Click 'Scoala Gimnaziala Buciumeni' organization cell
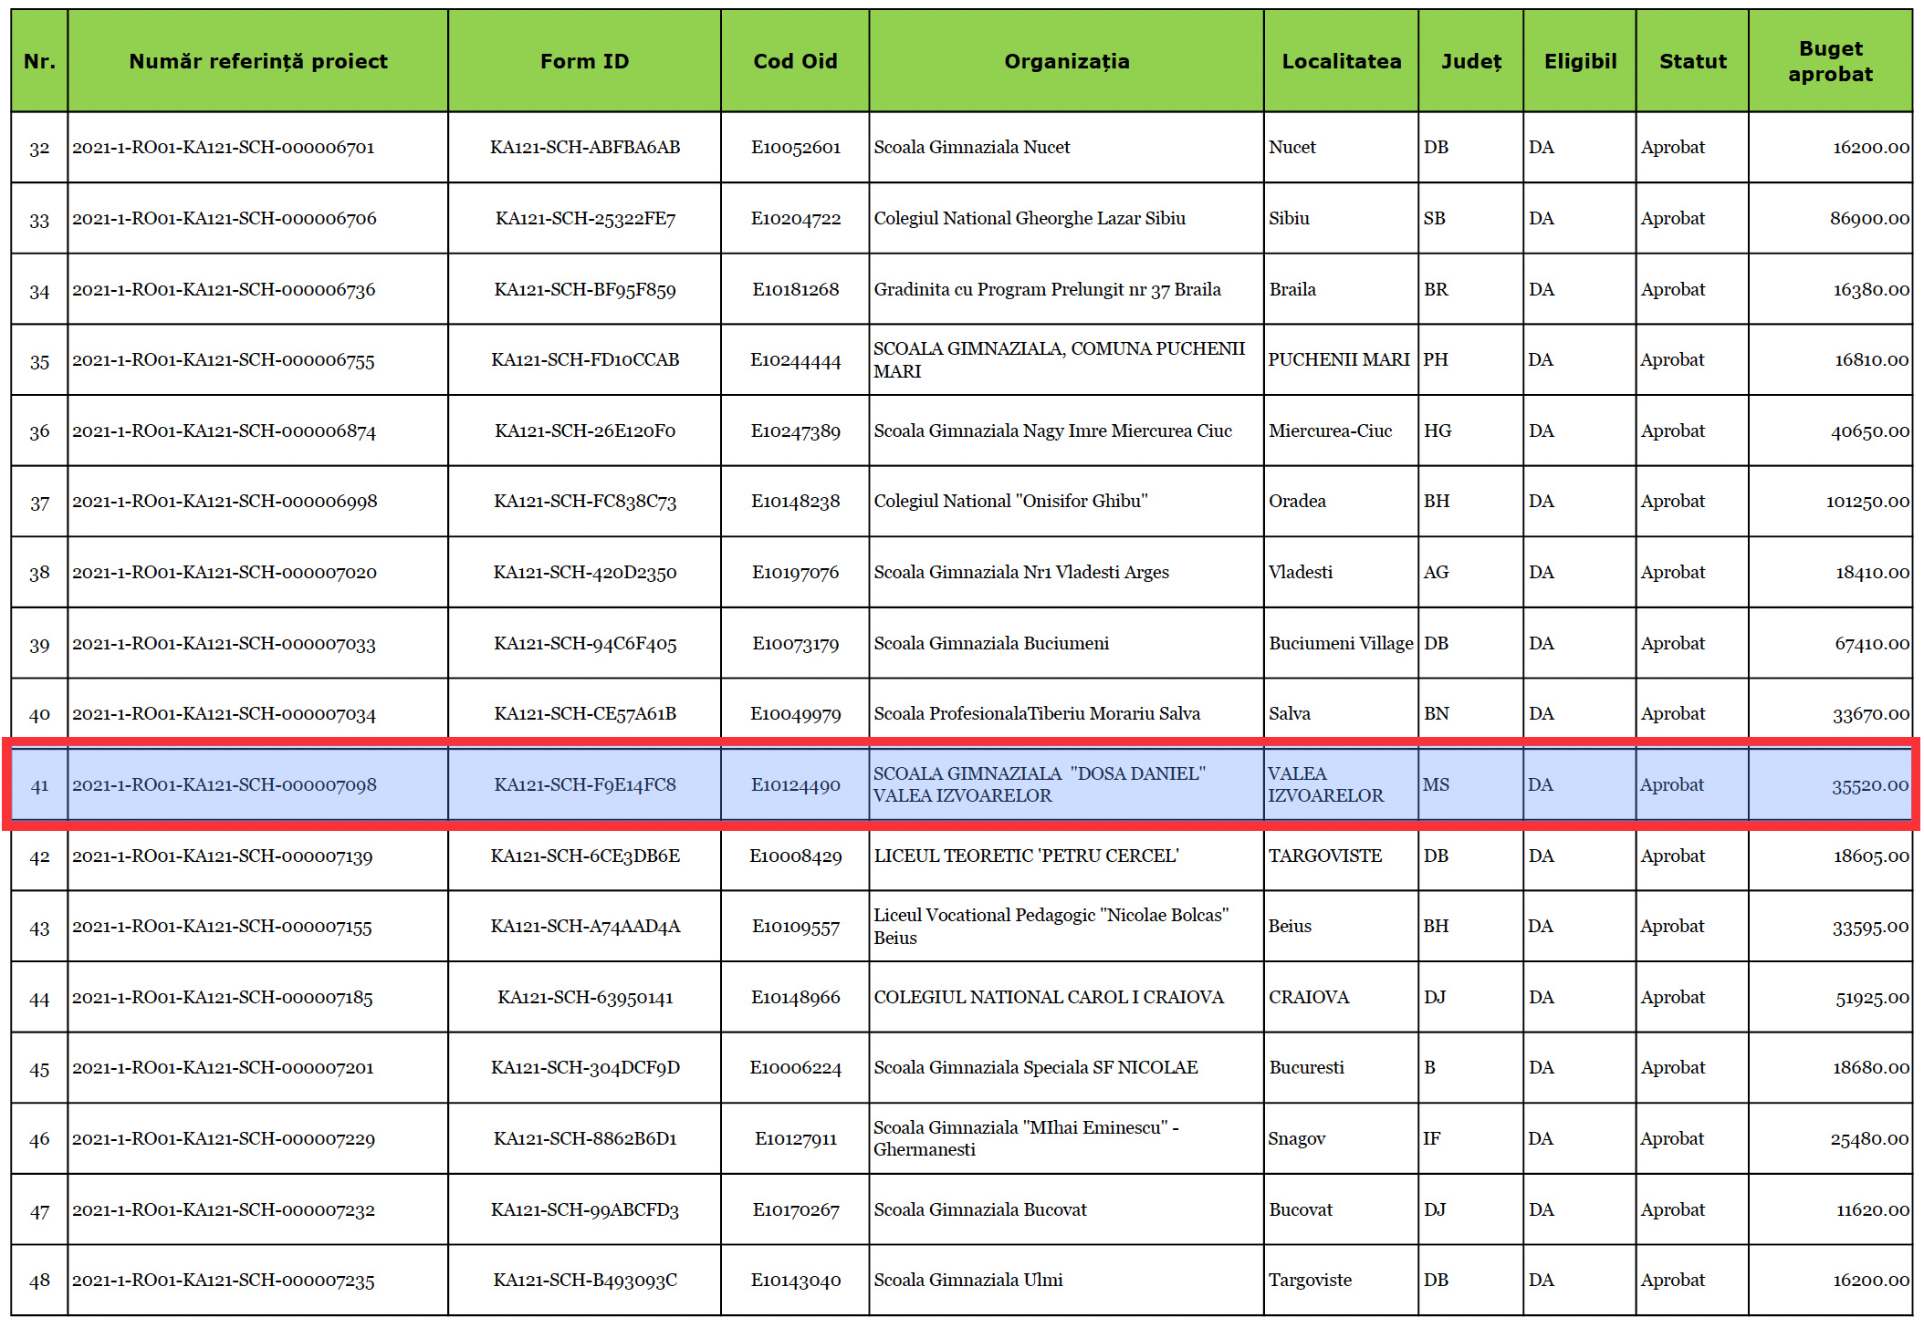The height and width of the screenshot is (1328, 1924). coord(991,644)
